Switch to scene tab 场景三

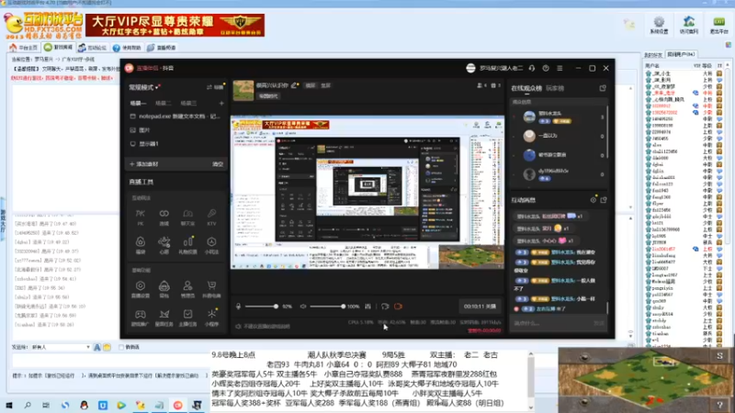(x=188, y=103)
